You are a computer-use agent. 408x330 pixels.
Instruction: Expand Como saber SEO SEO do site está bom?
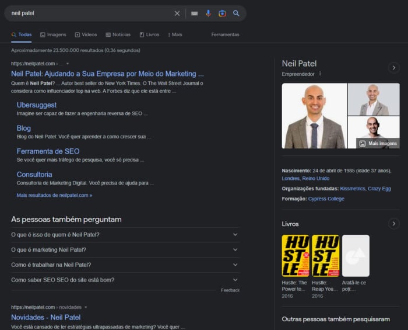(x=125, y=280)
